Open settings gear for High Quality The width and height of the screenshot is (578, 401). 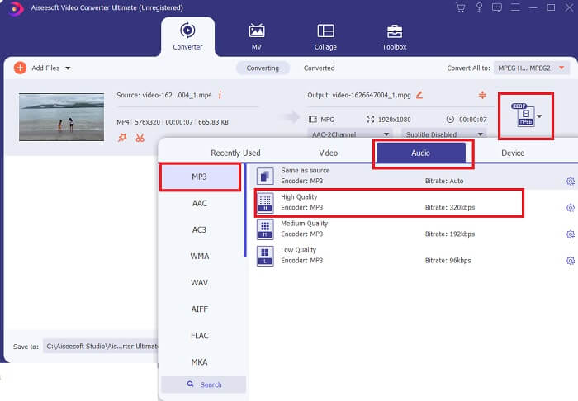tap(571, 208)
